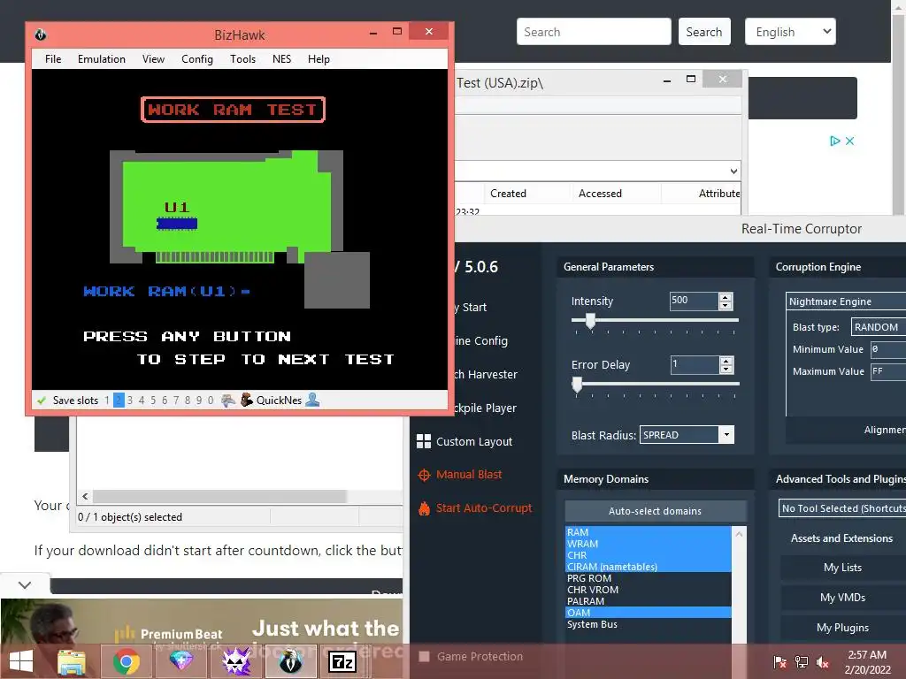Open the Emulation menu
The image size is (906, 679).
click(x=102, y=59)
